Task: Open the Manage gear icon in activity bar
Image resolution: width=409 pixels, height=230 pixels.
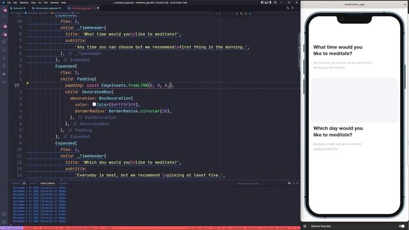Action: pos(4,222)
